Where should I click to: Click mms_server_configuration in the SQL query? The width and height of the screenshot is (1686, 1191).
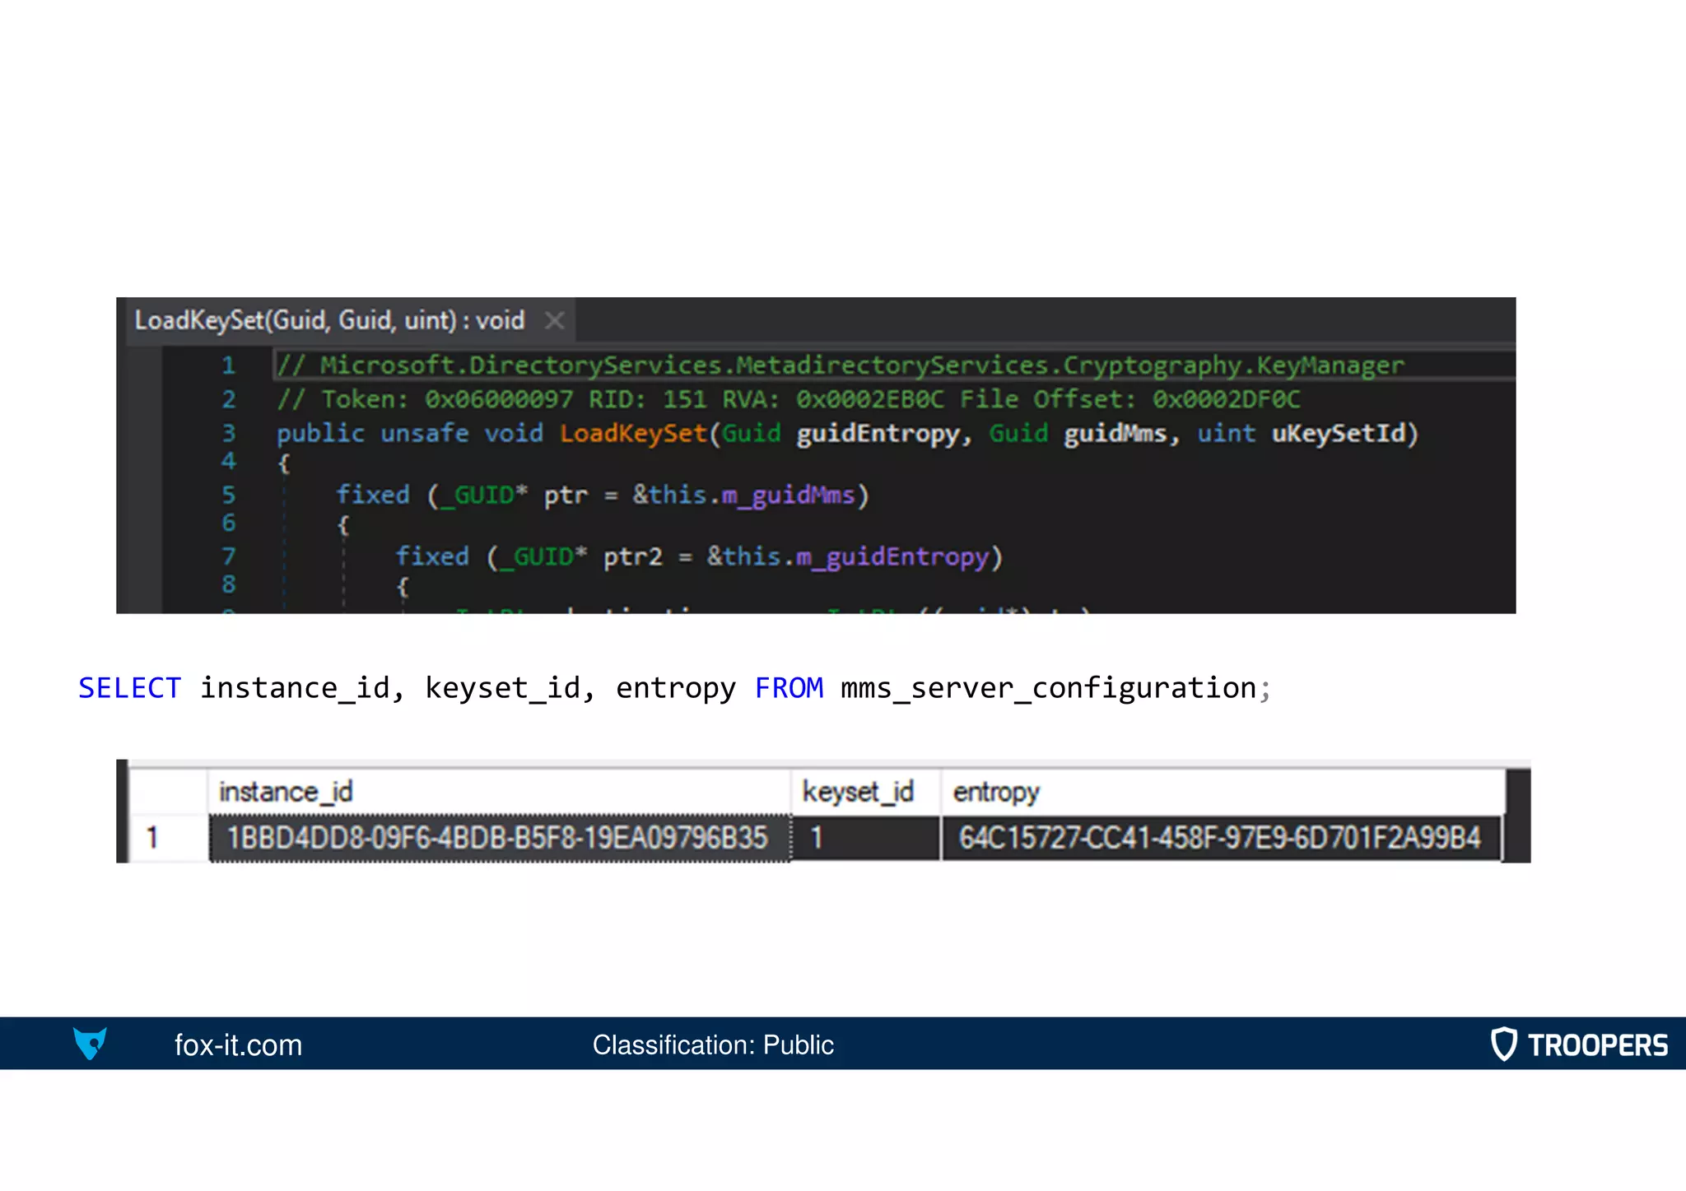(x=1048, y=688)
